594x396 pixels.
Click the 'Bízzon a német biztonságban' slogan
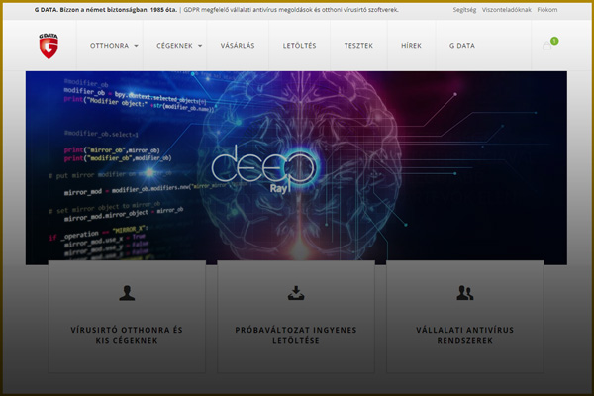[x=102, y=10]
